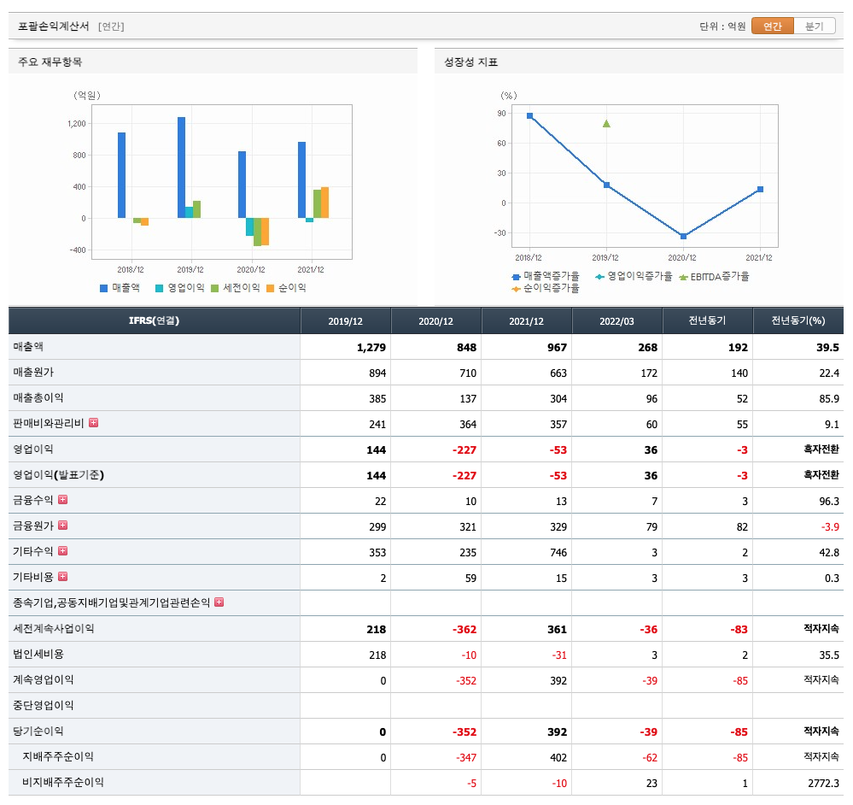Click the 지배주주순이익 row label
Screen dimensions: 853x805
(58, 756)
